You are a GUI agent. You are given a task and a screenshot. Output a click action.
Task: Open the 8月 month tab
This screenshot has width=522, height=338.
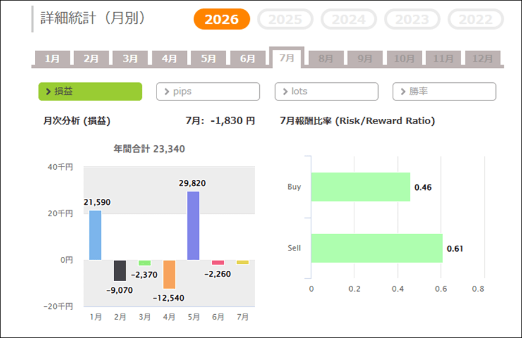(326, 59)
